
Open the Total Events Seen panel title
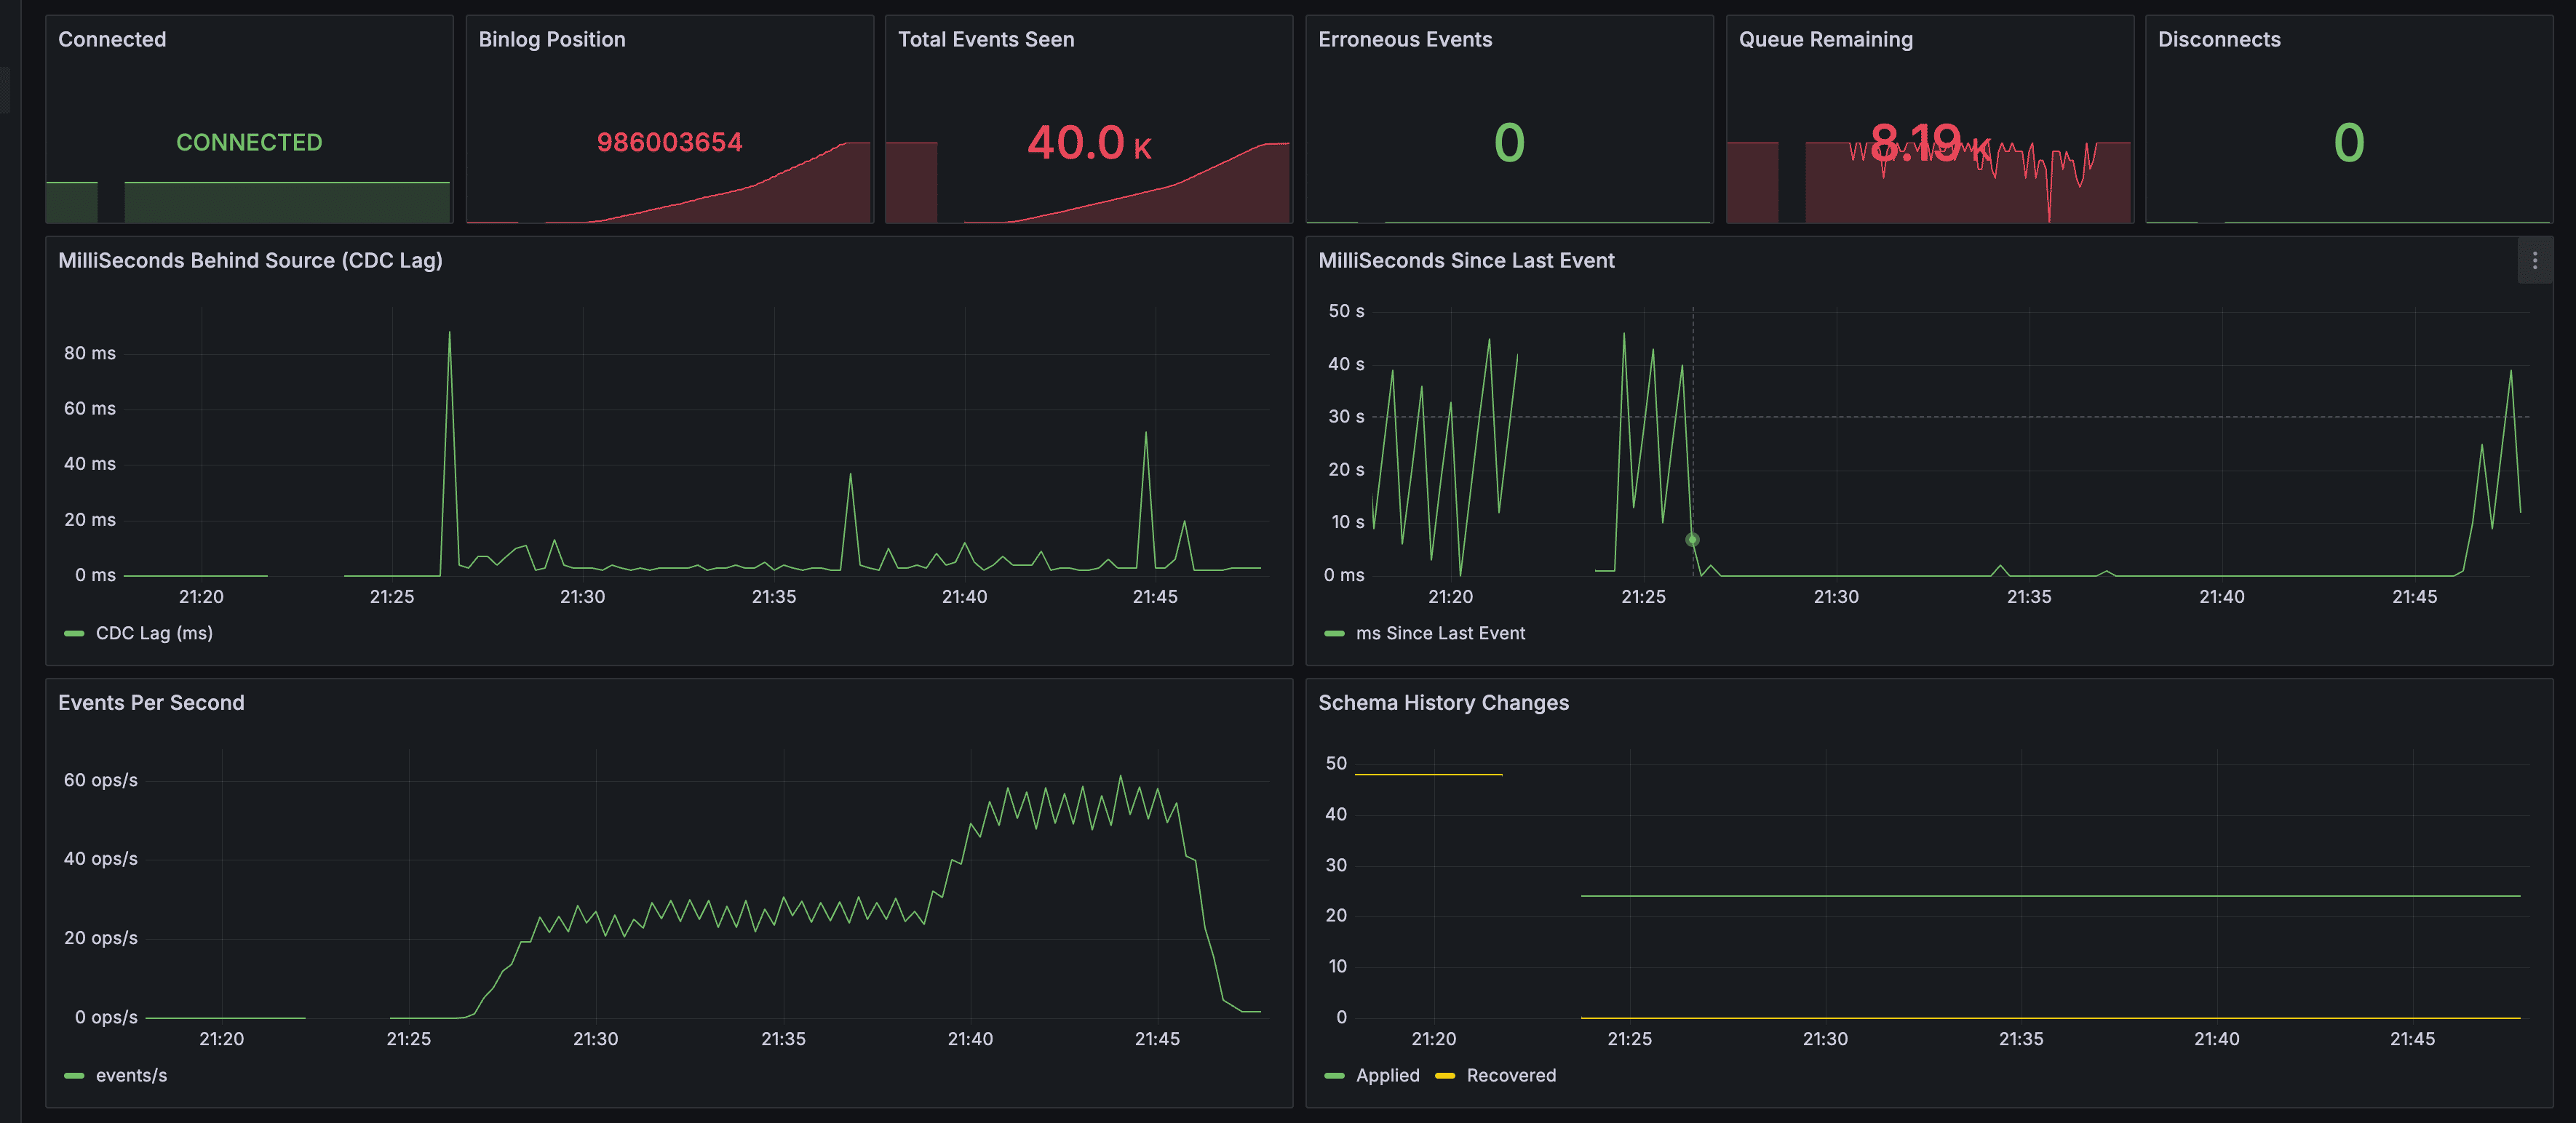point(985,40)
